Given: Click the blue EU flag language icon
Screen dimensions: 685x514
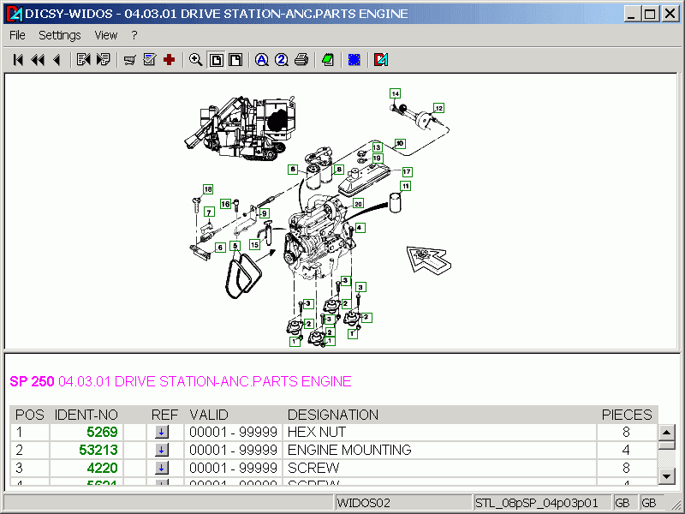Looking at the screenshot, I should [354, 59].
